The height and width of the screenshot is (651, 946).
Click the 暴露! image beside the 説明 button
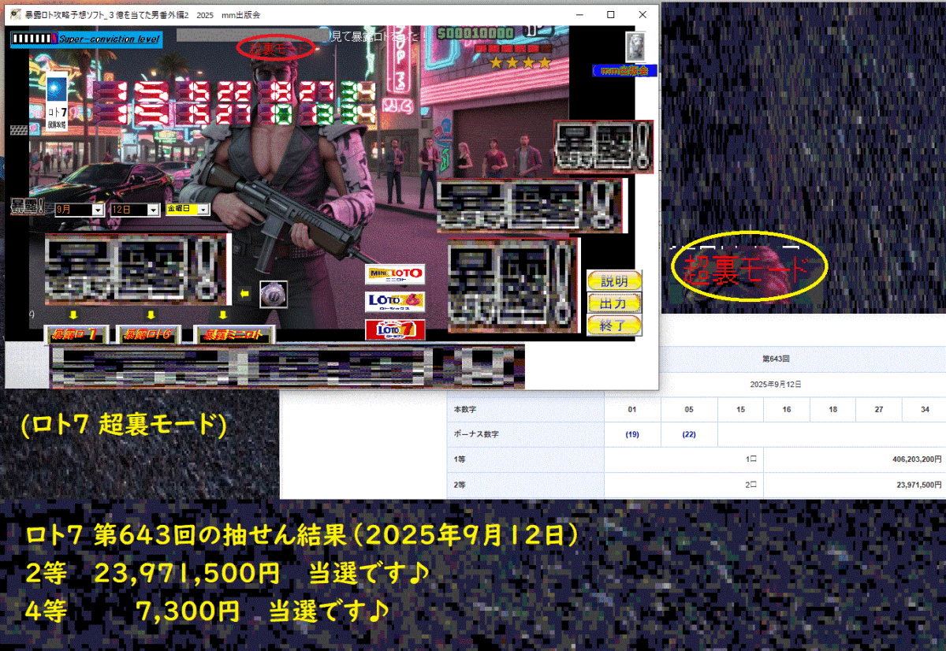(x=514, y=287)
